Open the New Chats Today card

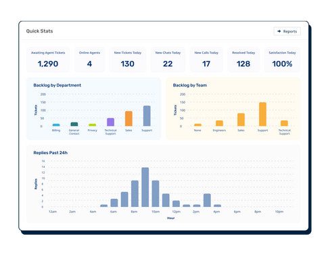[168, 60]
